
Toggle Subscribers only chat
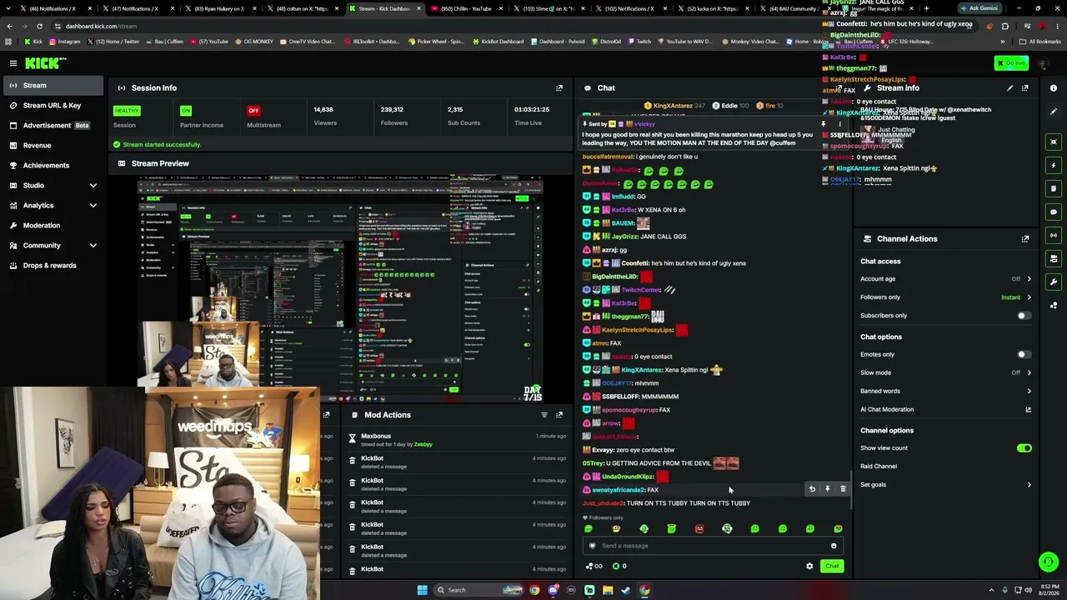[x=1024, y=316]
